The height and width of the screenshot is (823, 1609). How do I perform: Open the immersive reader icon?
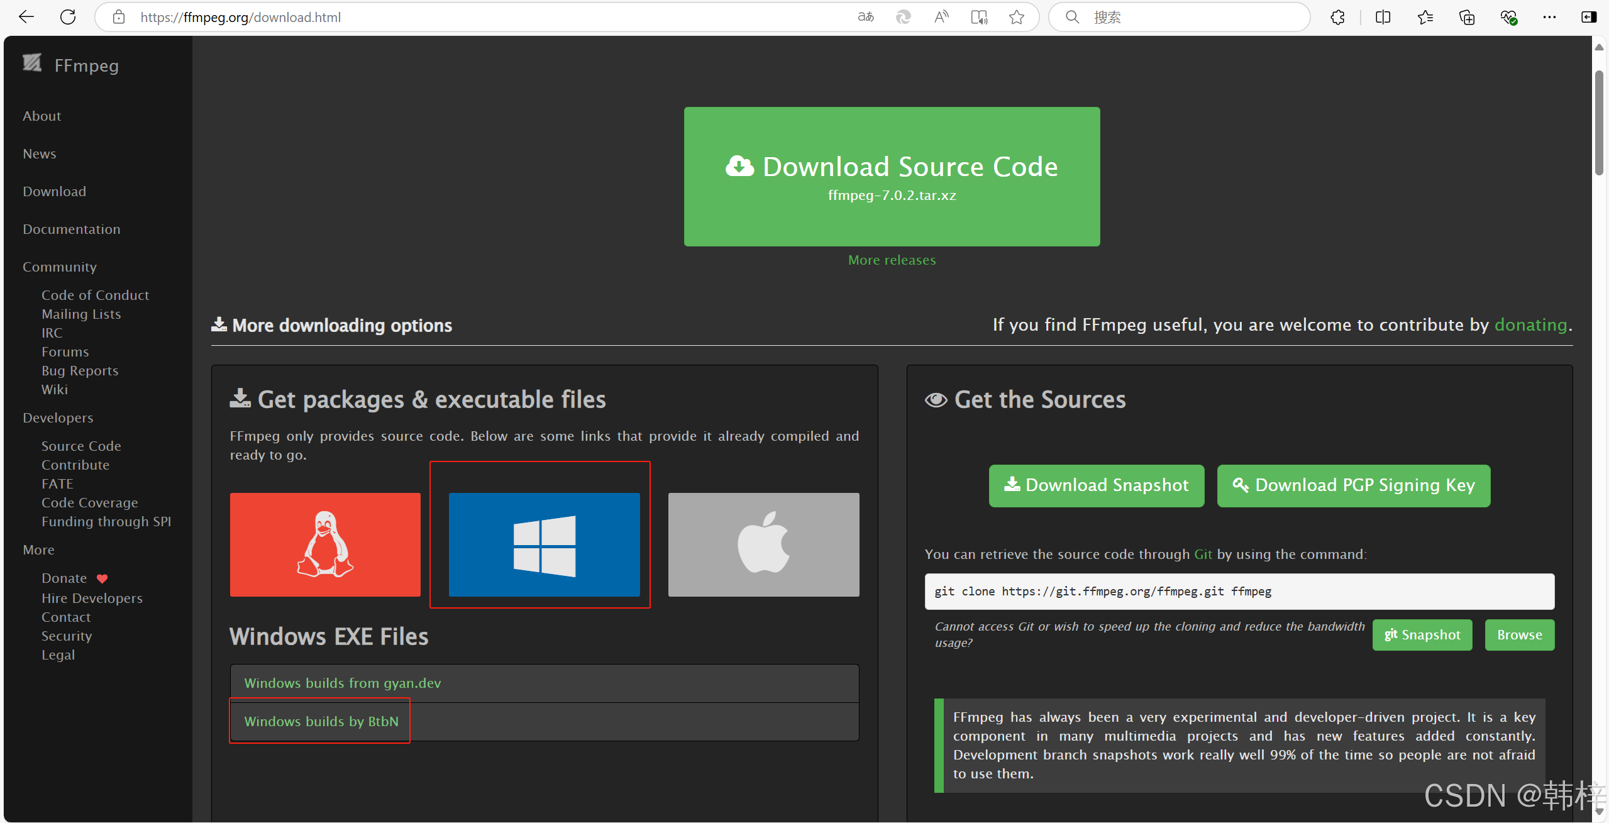(979, 17)
